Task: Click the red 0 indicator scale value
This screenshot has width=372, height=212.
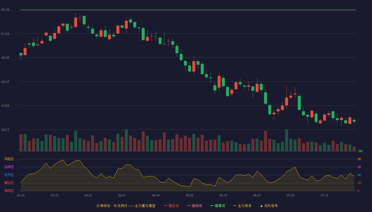Action: pos(358,191)
